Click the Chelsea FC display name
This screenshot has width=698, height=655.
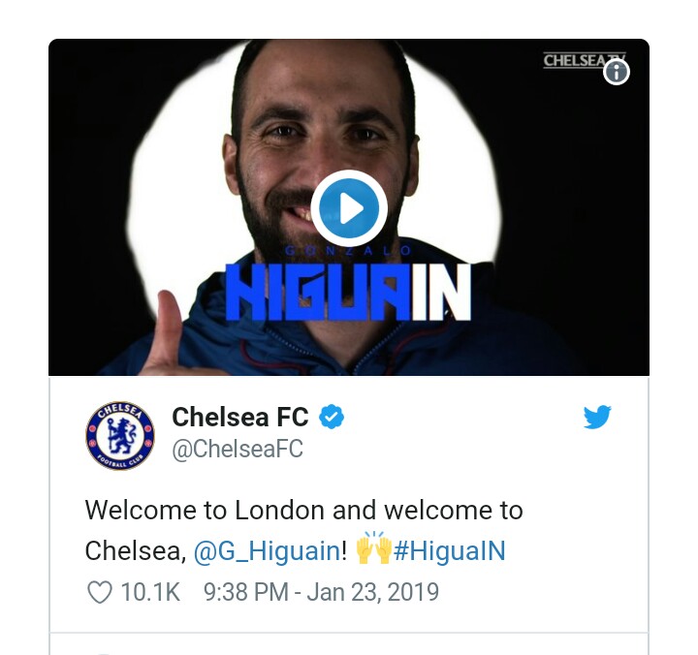(240, 418)
